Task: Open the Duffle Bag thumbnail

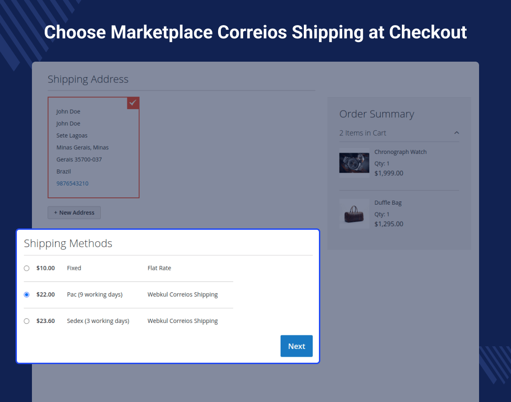Action: (x=354, y=214)
